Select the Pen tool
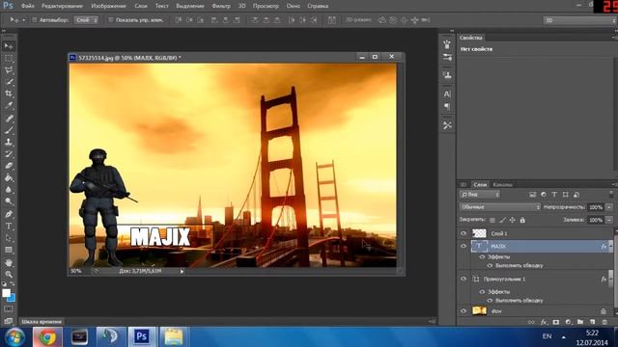This screenshot has width=618, height=347. click(x=9, y=214)
